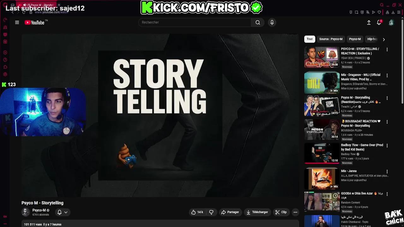Open the Mix - Janna thumbnail
This screenshot has height=227, width=404.
[x=322, y=179]
